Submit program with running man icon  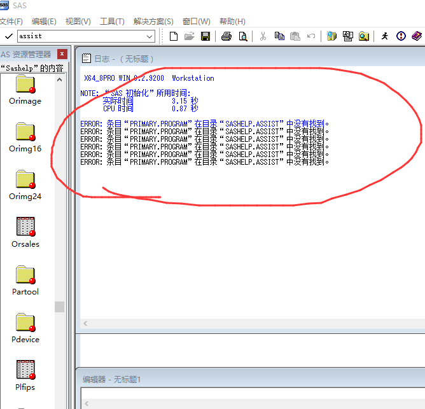pos(385,36)
